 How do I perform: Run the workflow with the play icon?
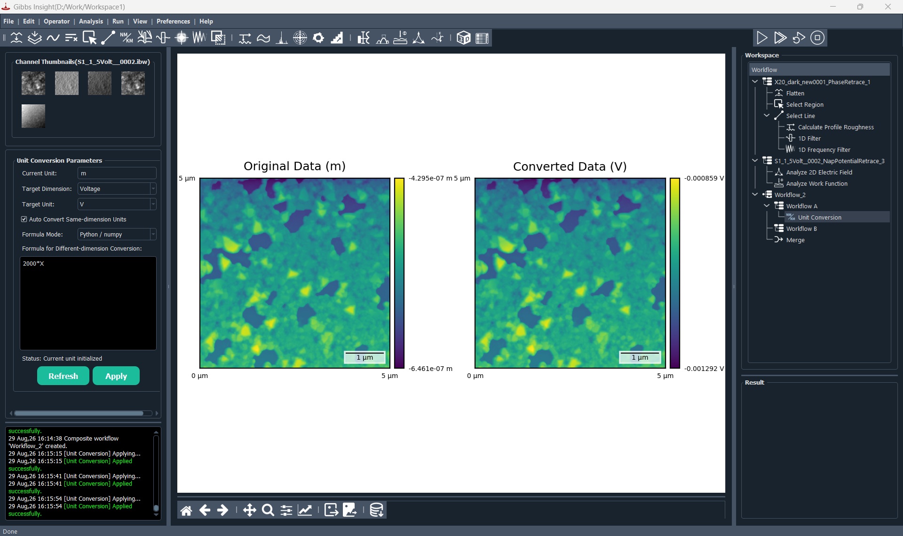[762, 38]
